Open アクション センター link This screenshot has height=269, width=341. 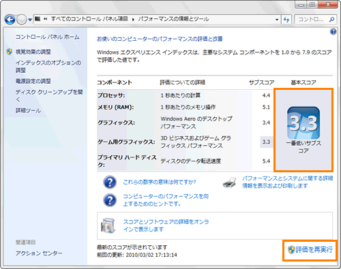click(39, 253)
